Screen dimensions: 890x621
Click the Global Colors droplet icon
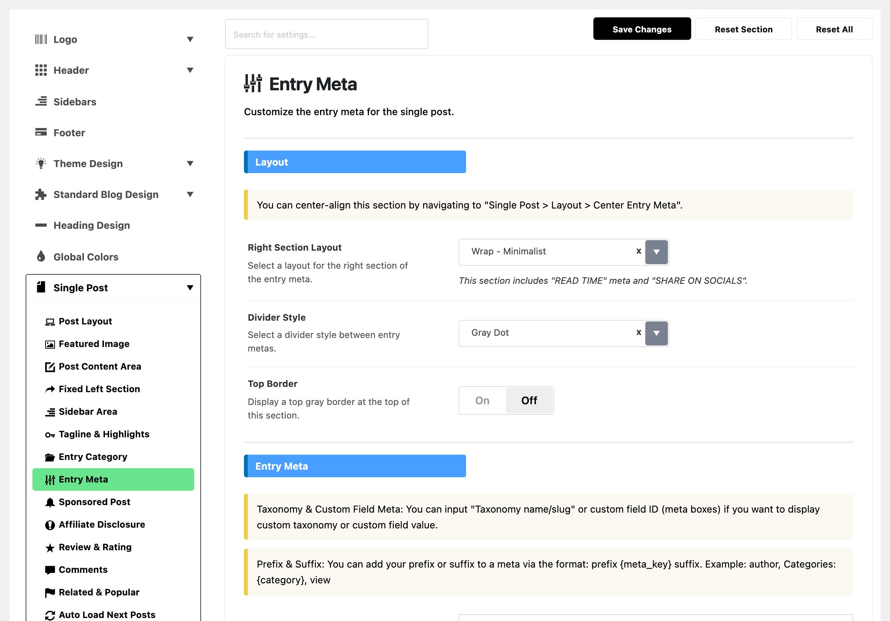41,256
